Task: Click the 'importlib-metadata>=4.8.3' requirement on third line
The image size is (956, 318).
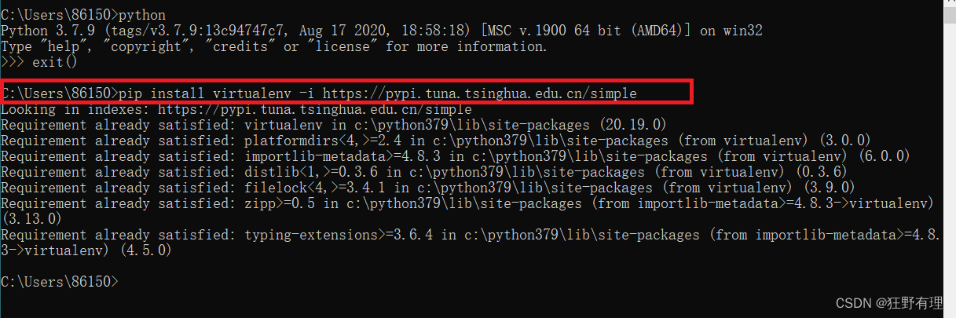Action: click(x=343, y=156)
